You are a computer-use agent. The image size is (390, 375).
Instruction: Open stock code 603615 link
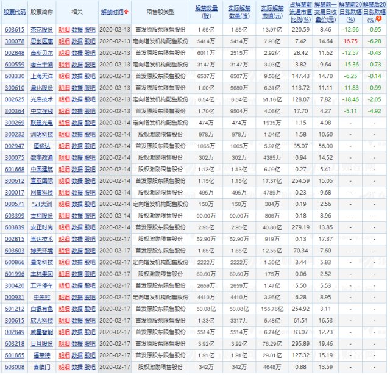15,30
